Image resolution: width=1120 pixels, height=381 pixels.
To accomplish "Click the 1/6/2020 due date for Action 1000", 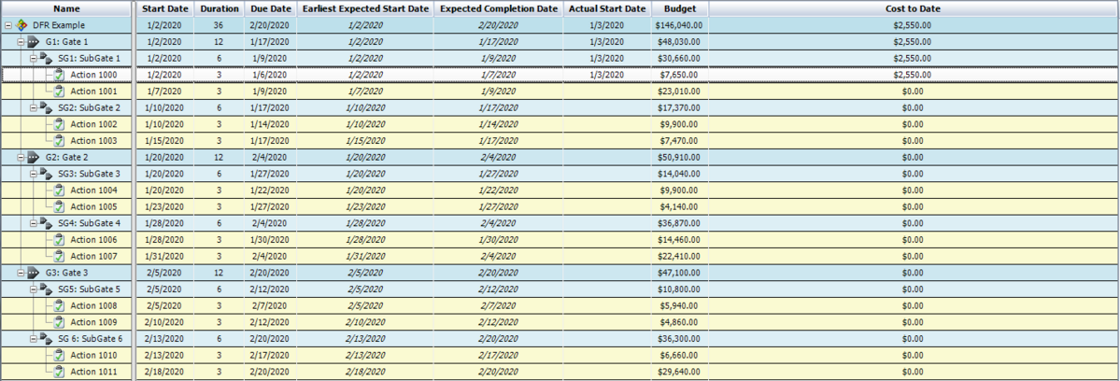I will (270, 74).
